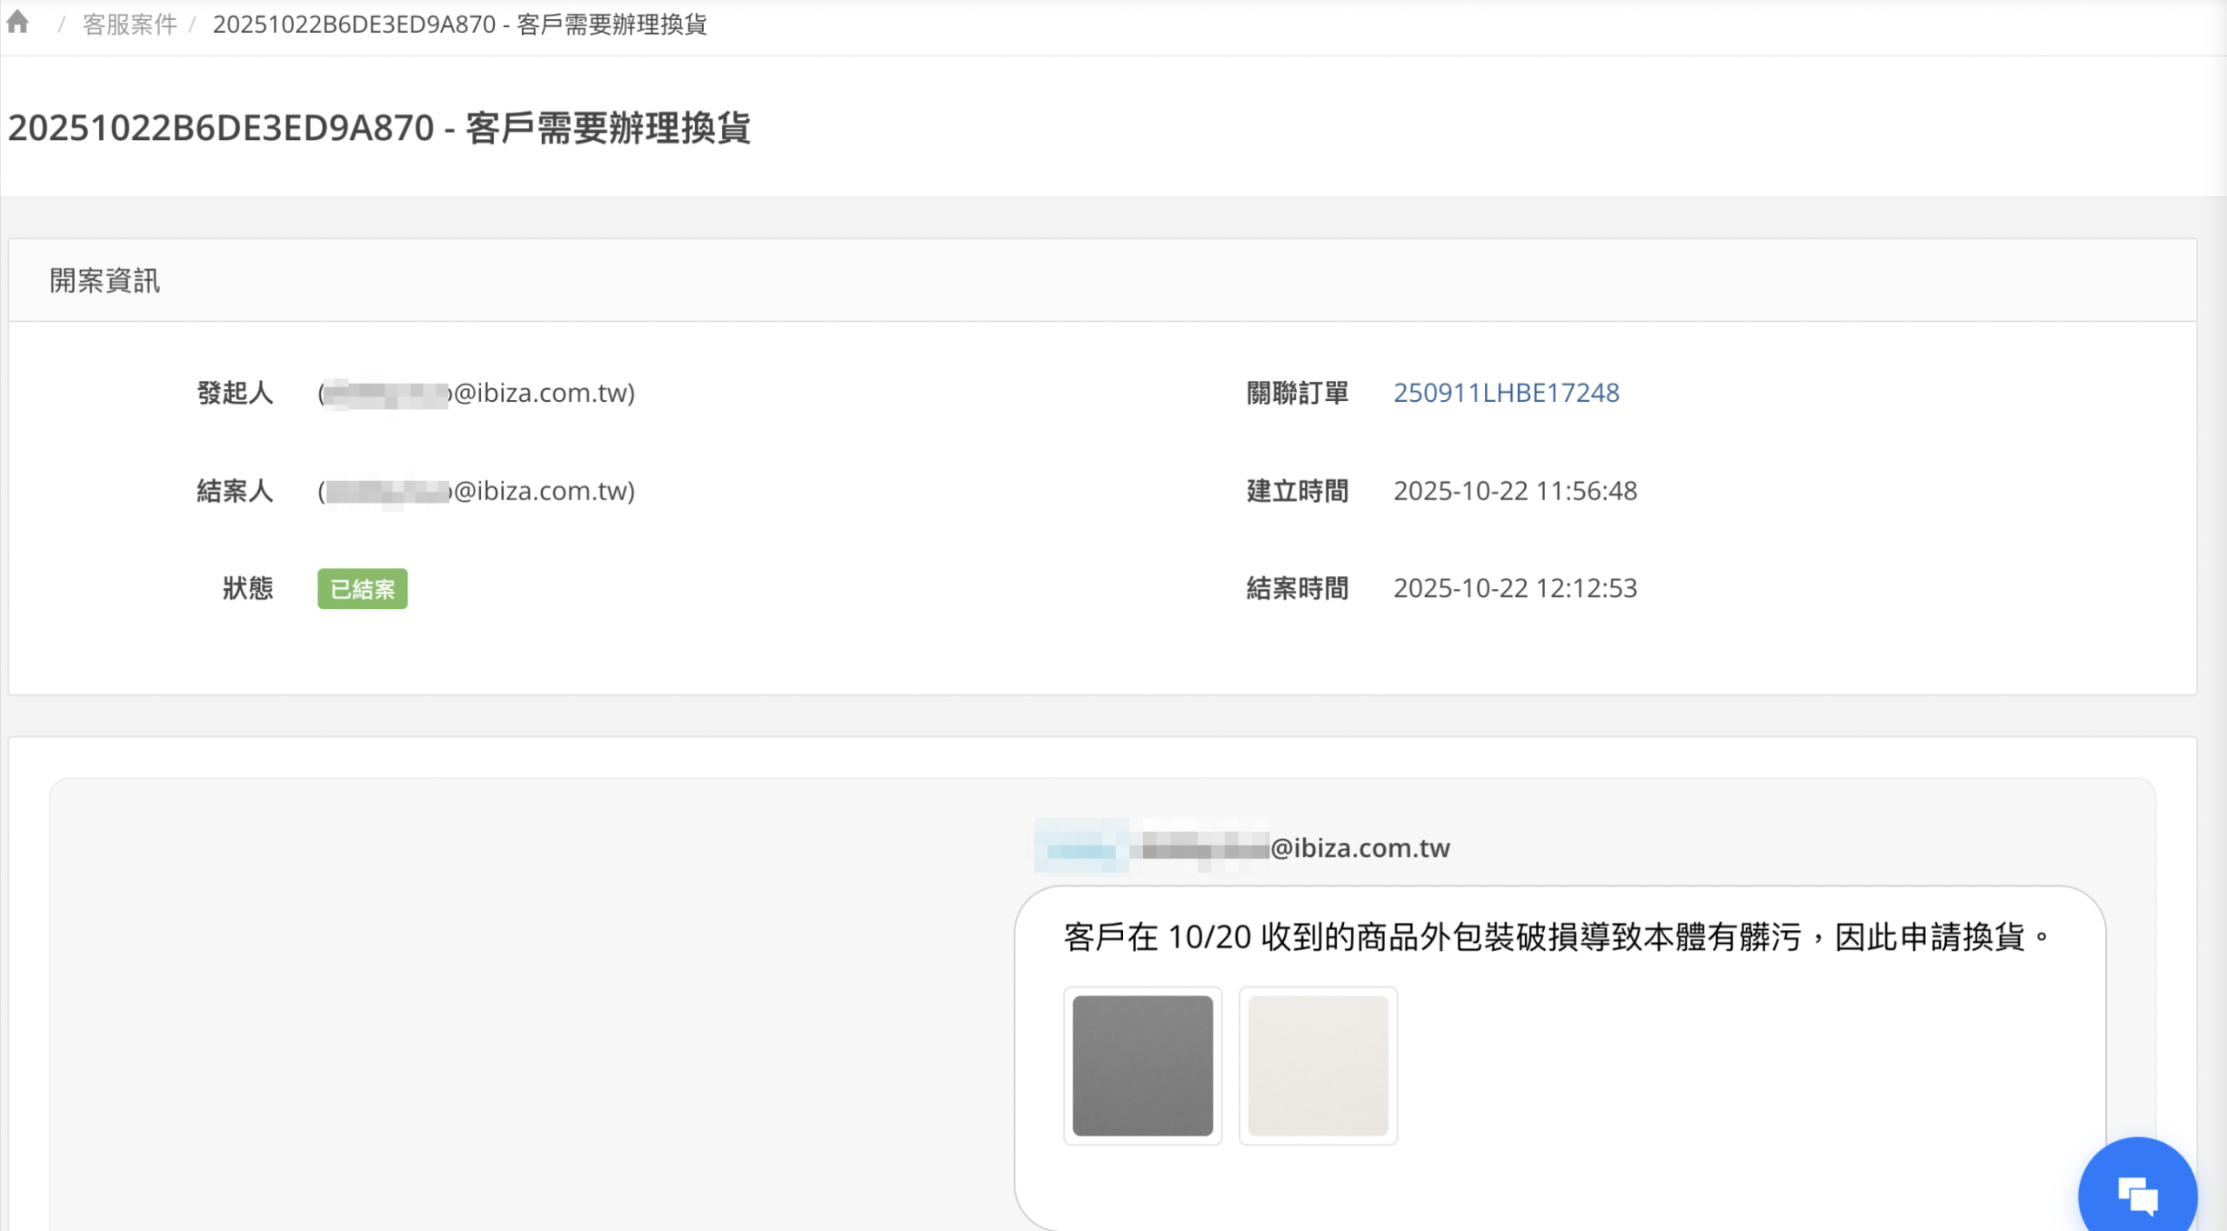
Task: Click the home icon in breadcrumb
Action: [17, 23]
